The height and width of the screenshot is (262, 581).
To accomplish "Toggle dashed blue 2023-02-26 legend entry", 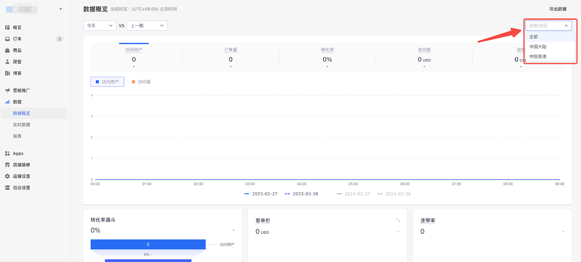I will 301,194.
